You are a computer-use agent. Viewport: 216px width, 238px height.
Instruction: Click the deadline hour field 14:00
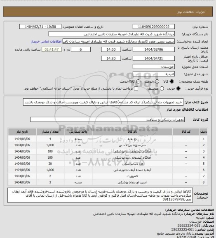point(111,50)
